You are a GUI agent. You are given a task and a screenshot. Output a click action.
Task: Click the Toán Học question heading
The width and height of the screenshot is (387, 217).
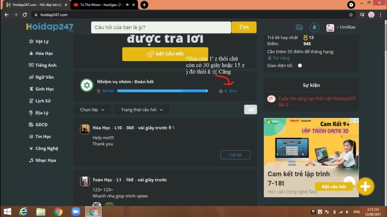tap(130, 180)
